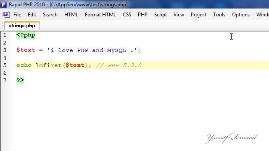Screen dimensions: 269x151
Task: Open the Format HTML menu
Action: (x=100, y=15)
